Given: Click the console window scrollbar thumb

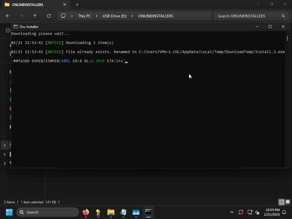Looking at the screenshot, I should 287,38.
